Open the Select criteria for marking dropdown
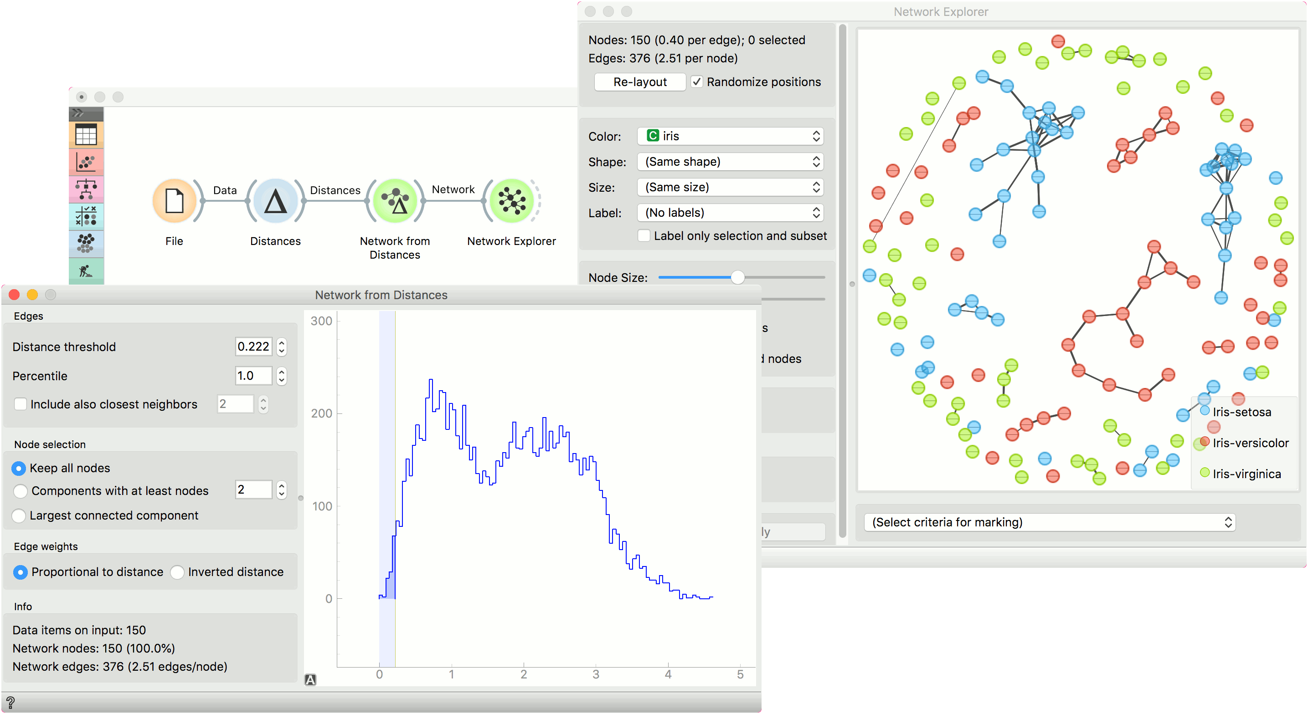 click(1049, 522)
